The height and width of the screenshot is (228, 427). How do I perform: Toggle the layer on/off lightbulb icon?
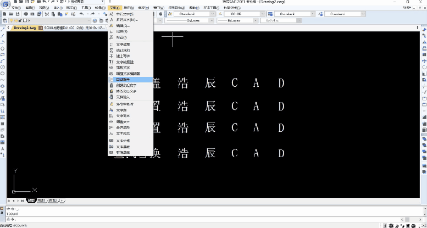tap(12, 20)
